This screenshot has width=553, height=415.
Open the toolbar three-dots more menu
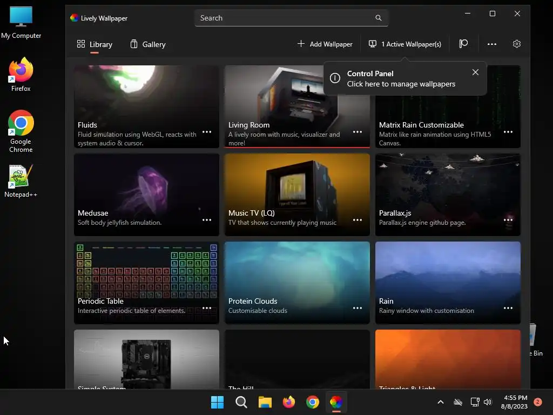[491, 44]
